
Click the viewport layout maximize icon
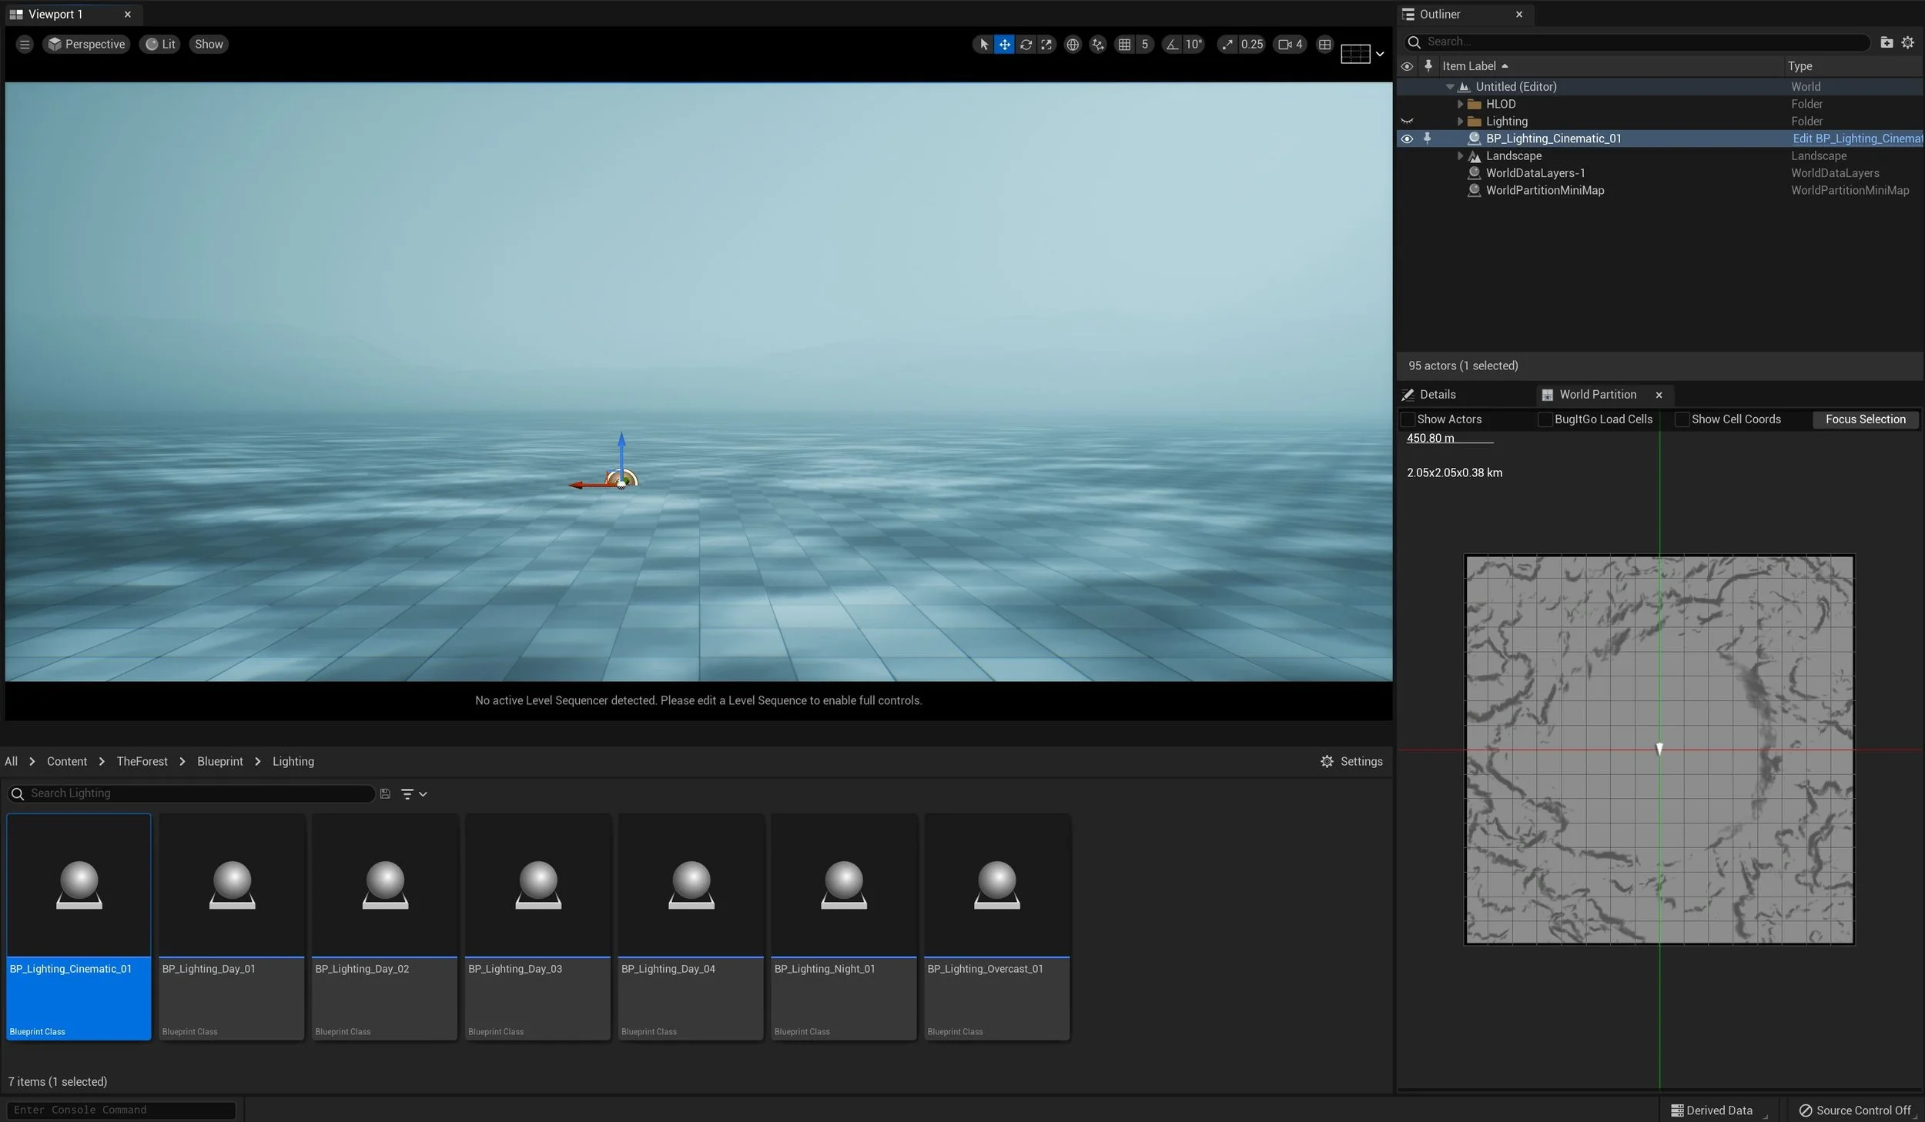click(x=1324, y=45)
